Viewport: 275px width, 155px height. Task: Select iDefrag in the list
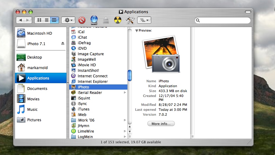coord(98,43)
